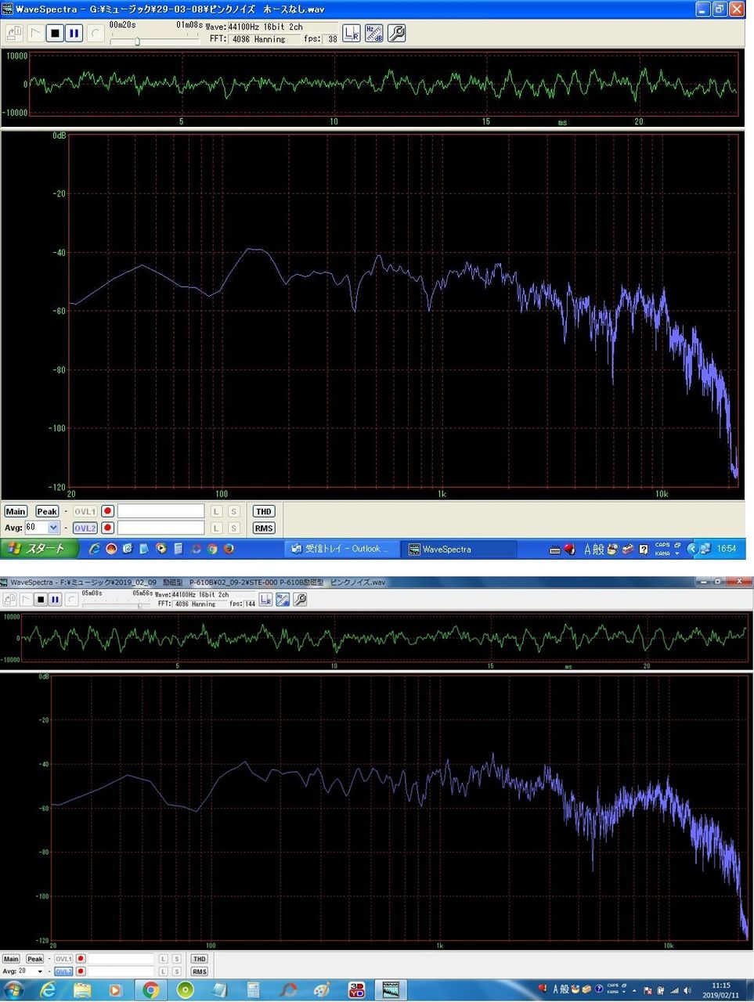Toggle L/R channel display icon in P-610B window

tap(266, 600)
